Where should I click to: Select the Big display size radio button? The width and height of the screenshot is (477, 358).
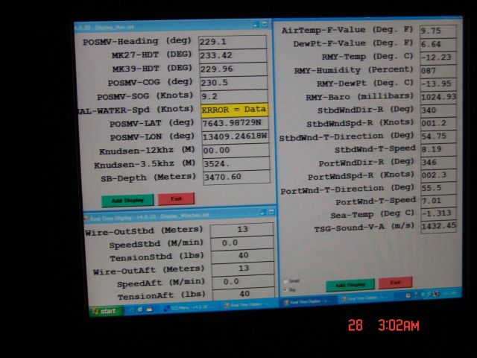(x=285, y=290)
